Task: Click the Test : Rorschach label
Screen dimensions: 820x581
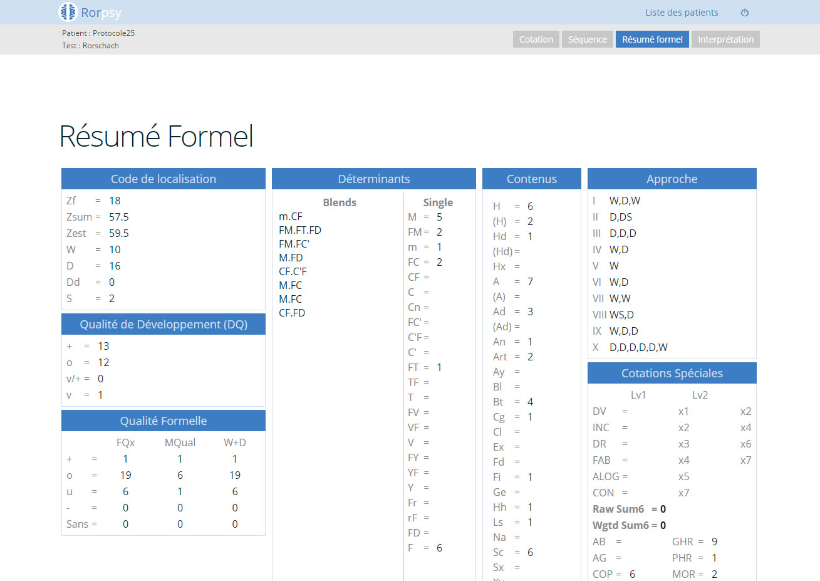Action: pyautogui.click(x=90, y=46)
